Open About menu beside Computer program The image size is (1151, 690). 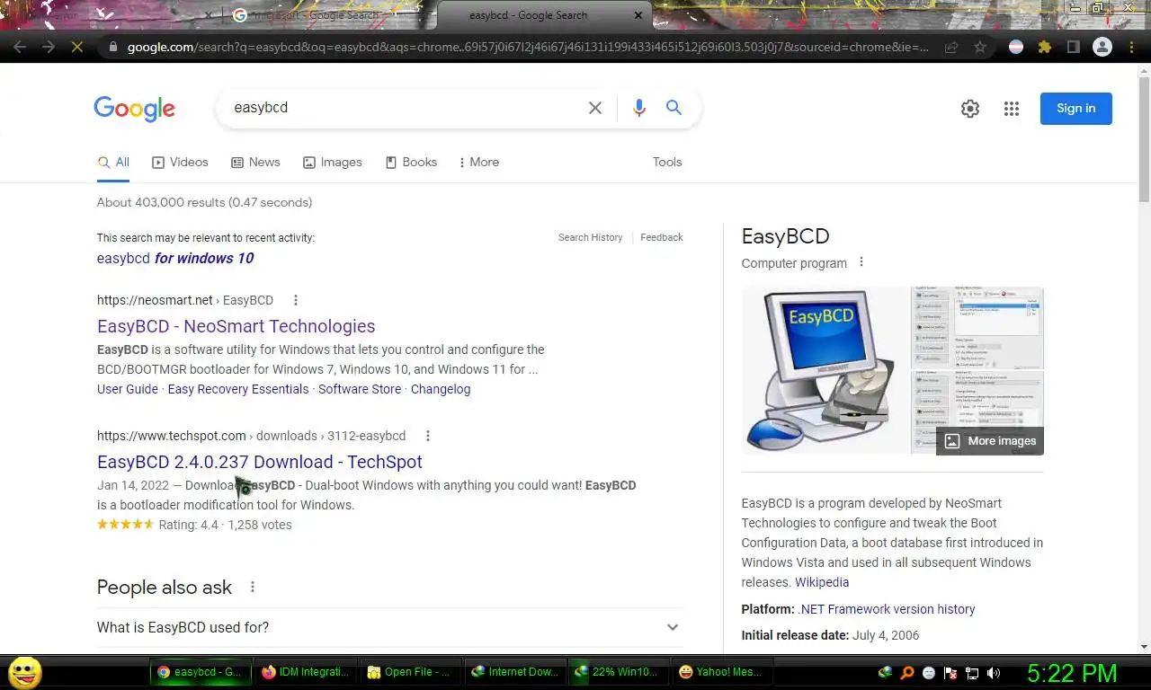point(861,262)
